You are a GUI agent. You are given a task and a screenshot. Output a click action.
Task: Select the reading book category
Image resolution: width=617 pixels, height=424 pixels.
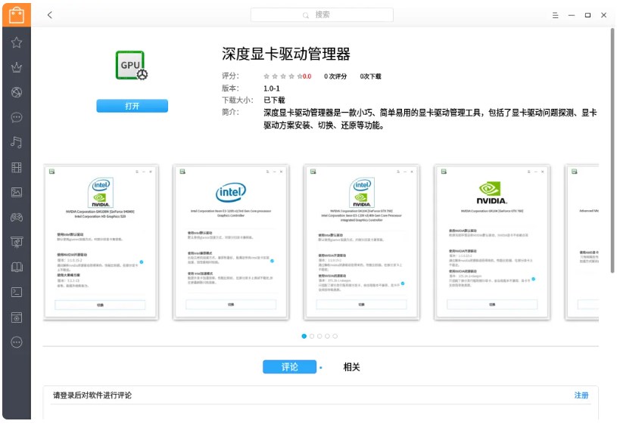(17, 267)
